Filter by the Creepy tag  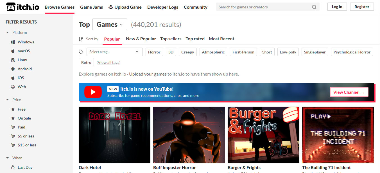point(188,52)
